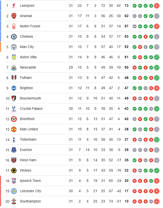Screen dimensions: 163x208
Task: Select the Bournemouth row name
Action: pyautogui.click(x=30, y=98)
